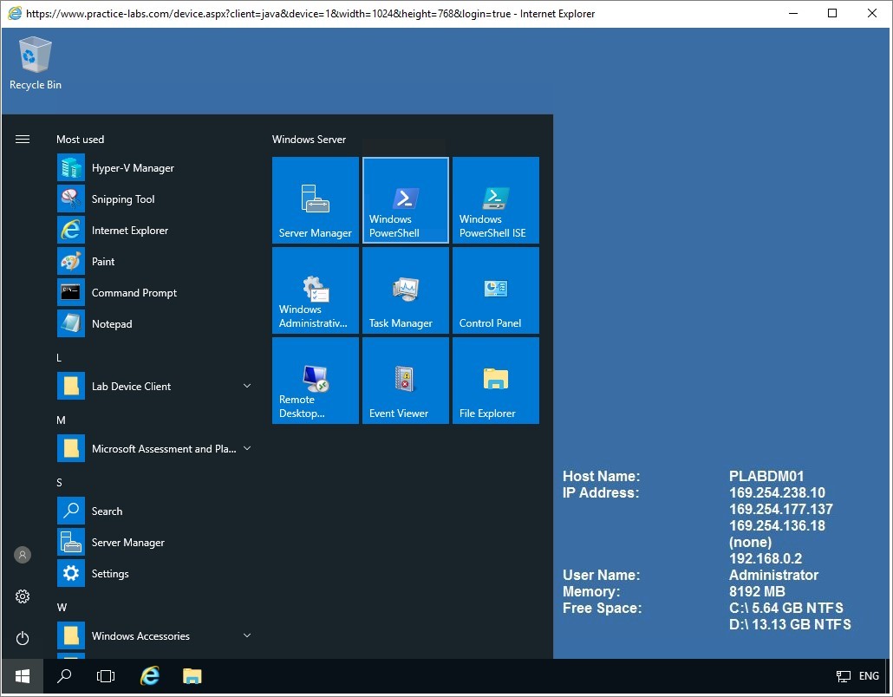Open the File Explorer tile
Image resolution: width=893 pixels, height=697 pixels.
point(495,381)
